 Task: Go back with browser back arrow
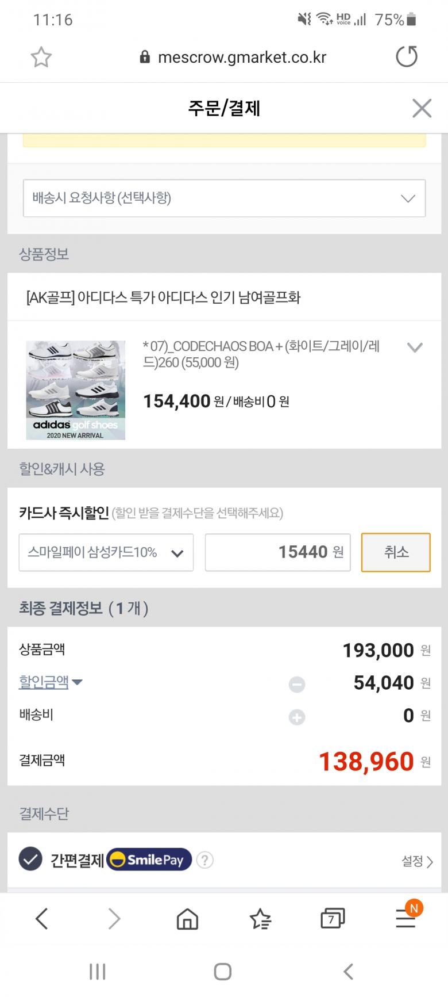(41, 919)
